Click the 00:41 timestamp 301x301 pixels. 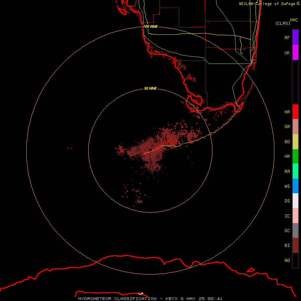(x=215, y=299)
